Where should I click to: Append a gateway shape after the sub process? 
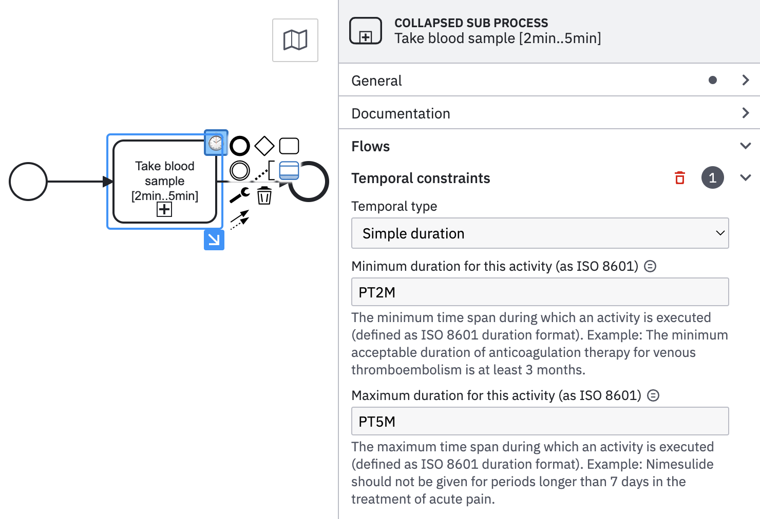pos(264,146)
